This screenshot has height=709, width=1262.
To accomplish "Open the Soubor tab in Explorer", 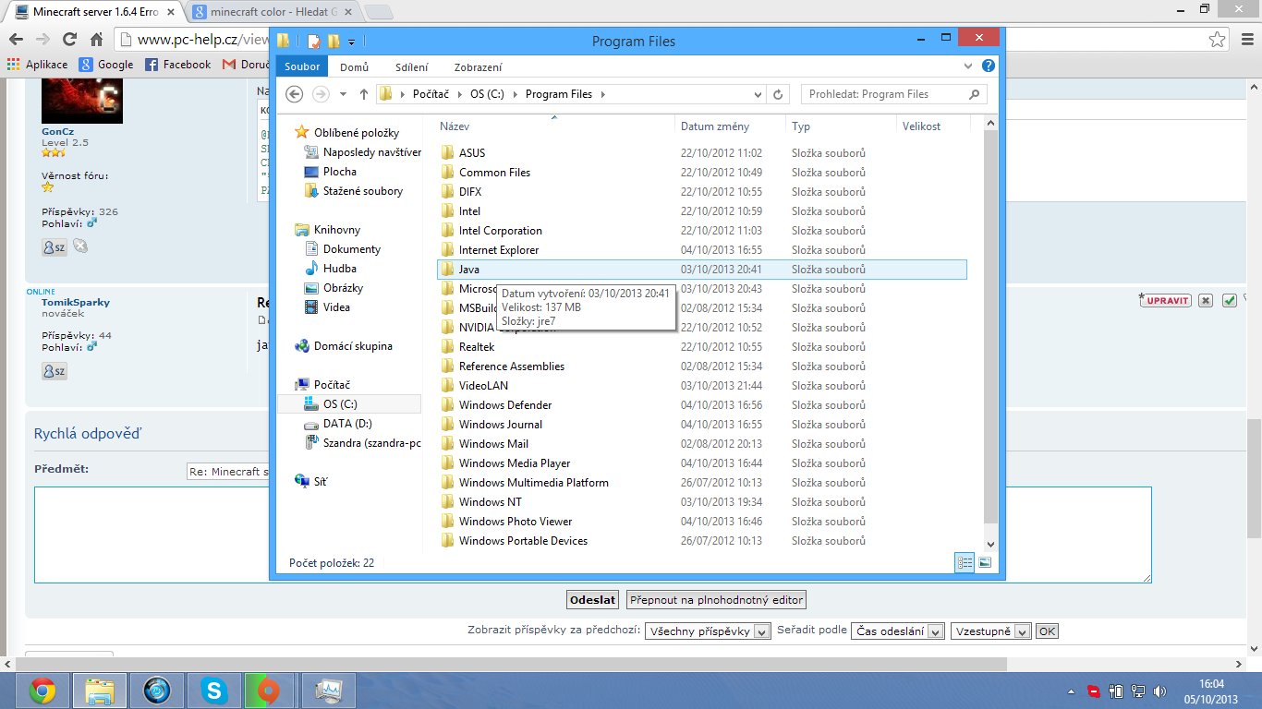I will click(x=302, y=66).
